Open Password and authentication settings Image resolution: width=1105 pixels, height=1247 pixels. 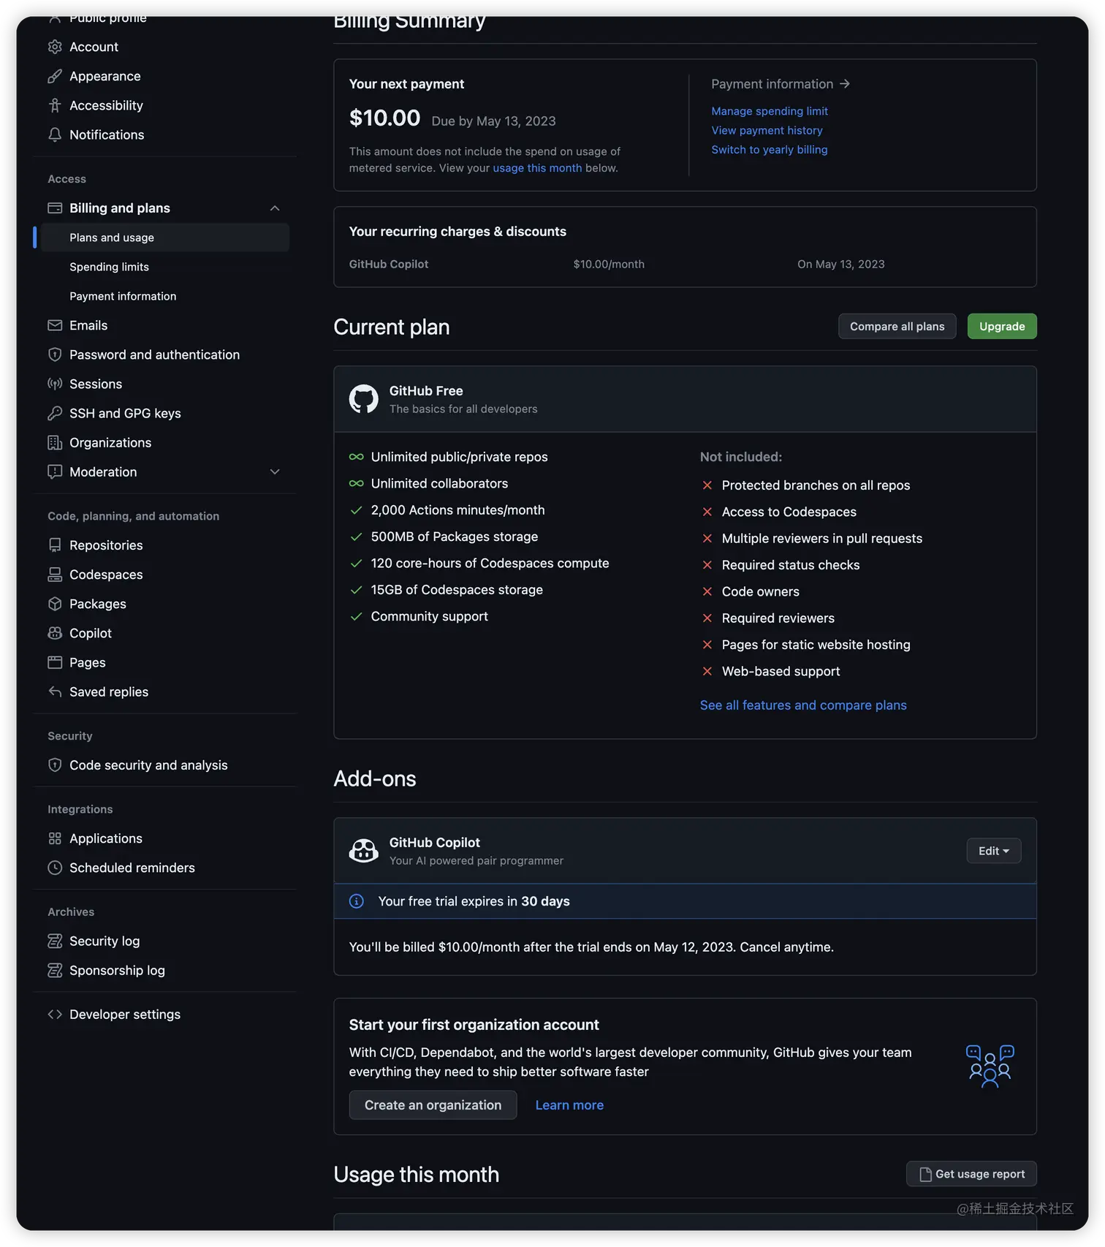click(154, 355)
